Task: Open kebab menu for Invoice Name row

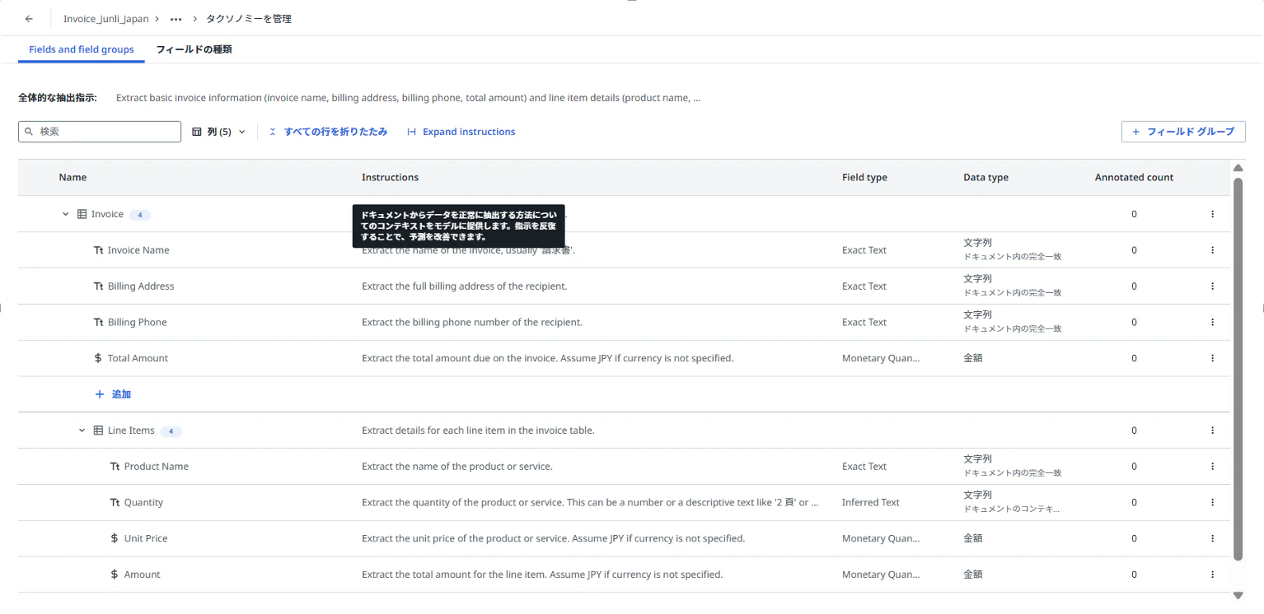Action: (x=1212, y=250)
